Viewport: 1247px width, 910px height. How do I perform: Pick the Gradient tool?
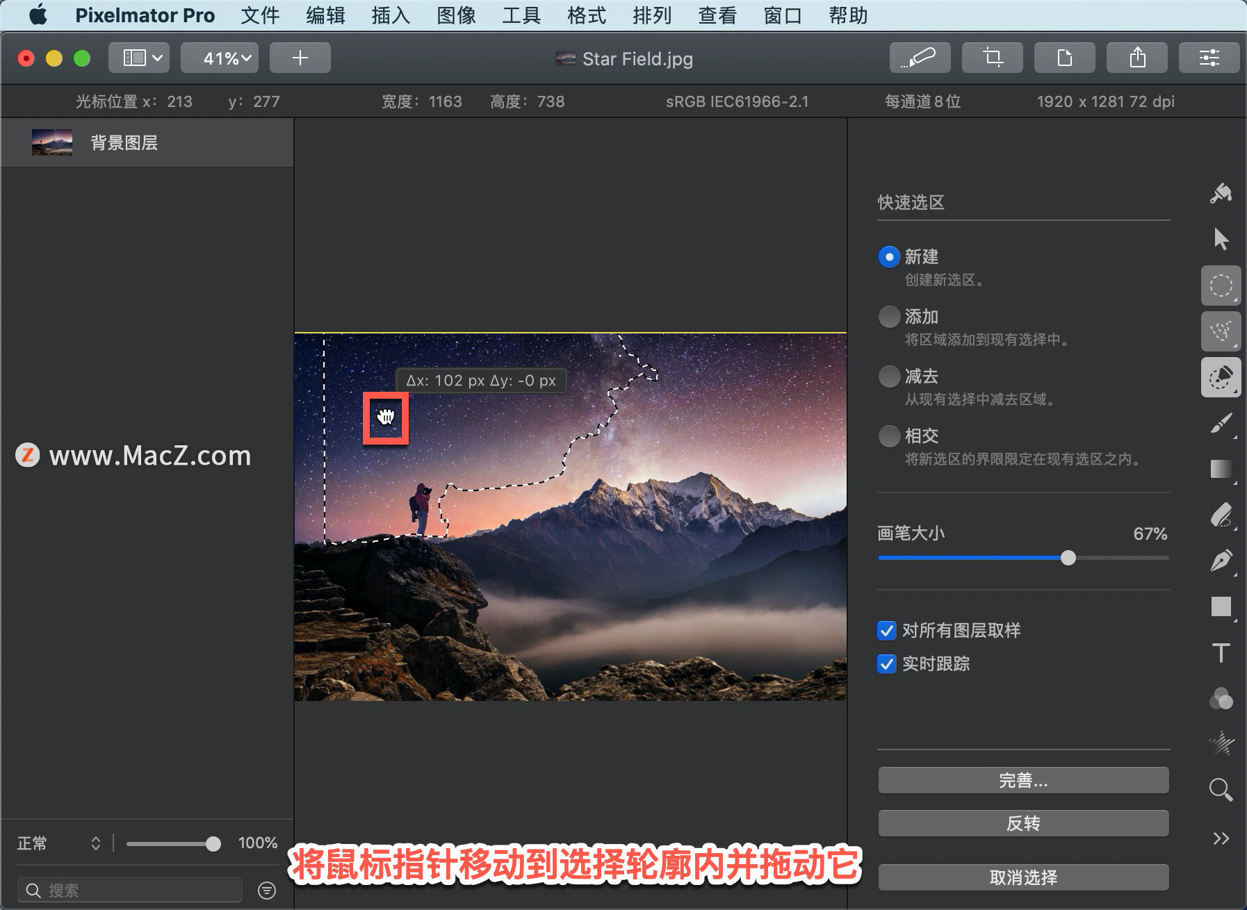pos(1221,470)
